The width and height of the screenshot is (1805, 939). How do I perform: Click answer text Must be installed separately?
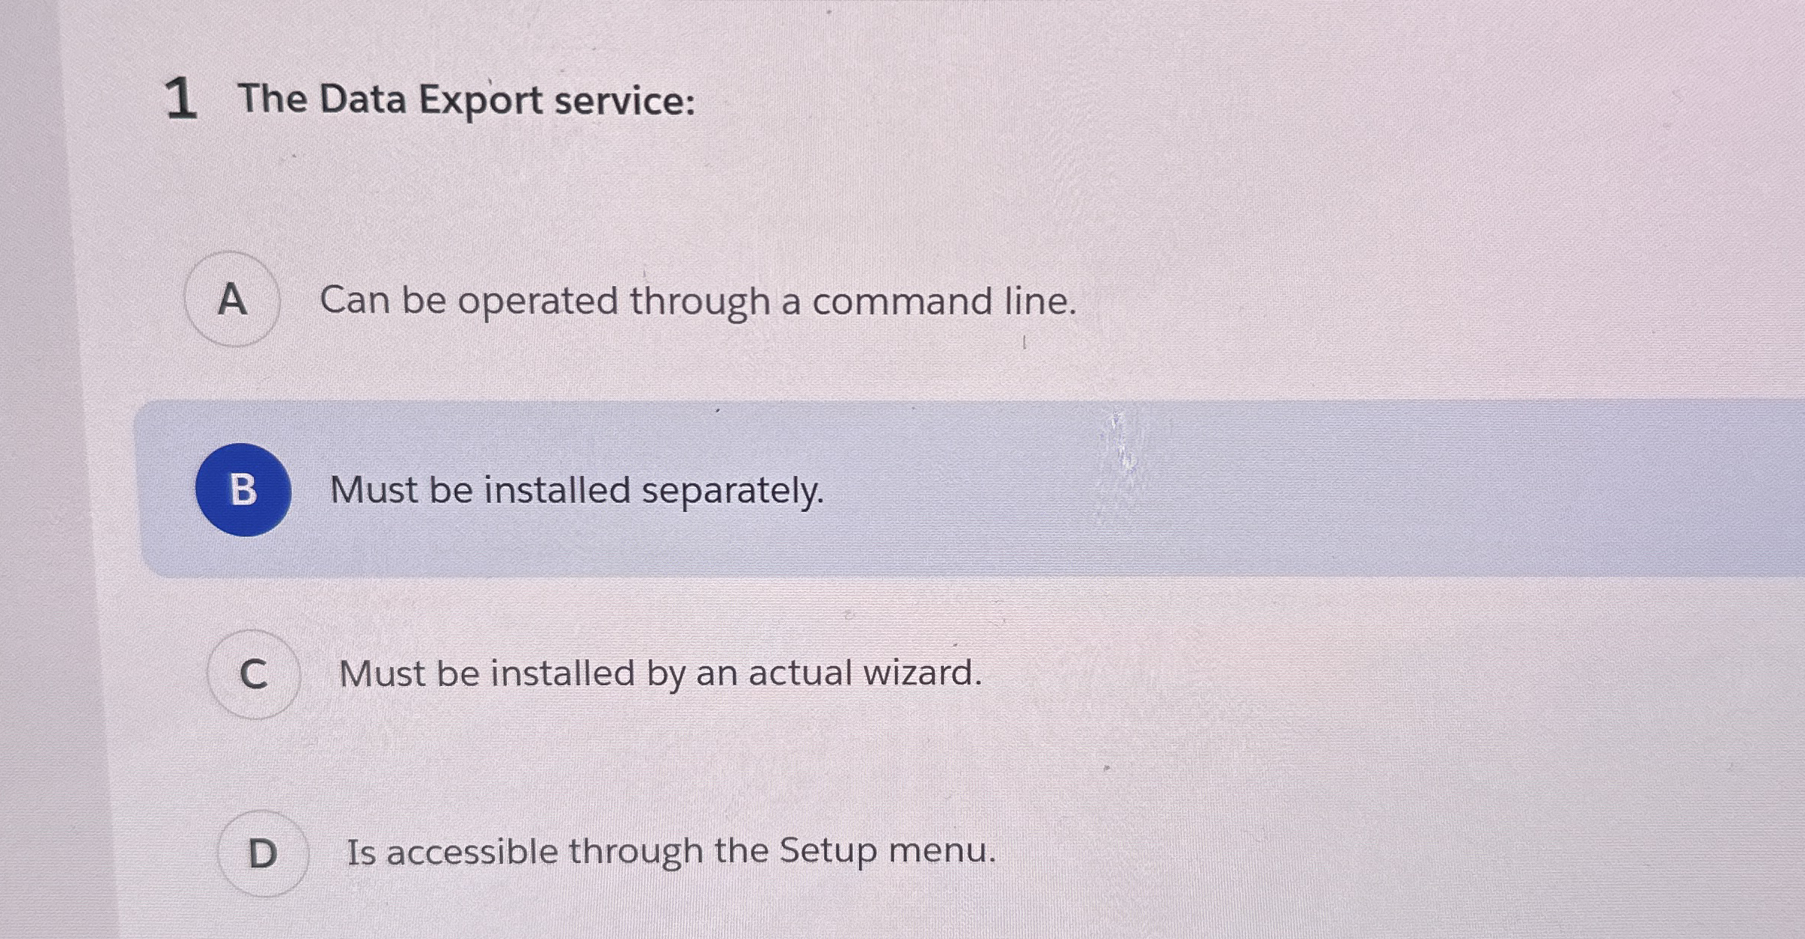pyautogui.click(x=577, y=491)
